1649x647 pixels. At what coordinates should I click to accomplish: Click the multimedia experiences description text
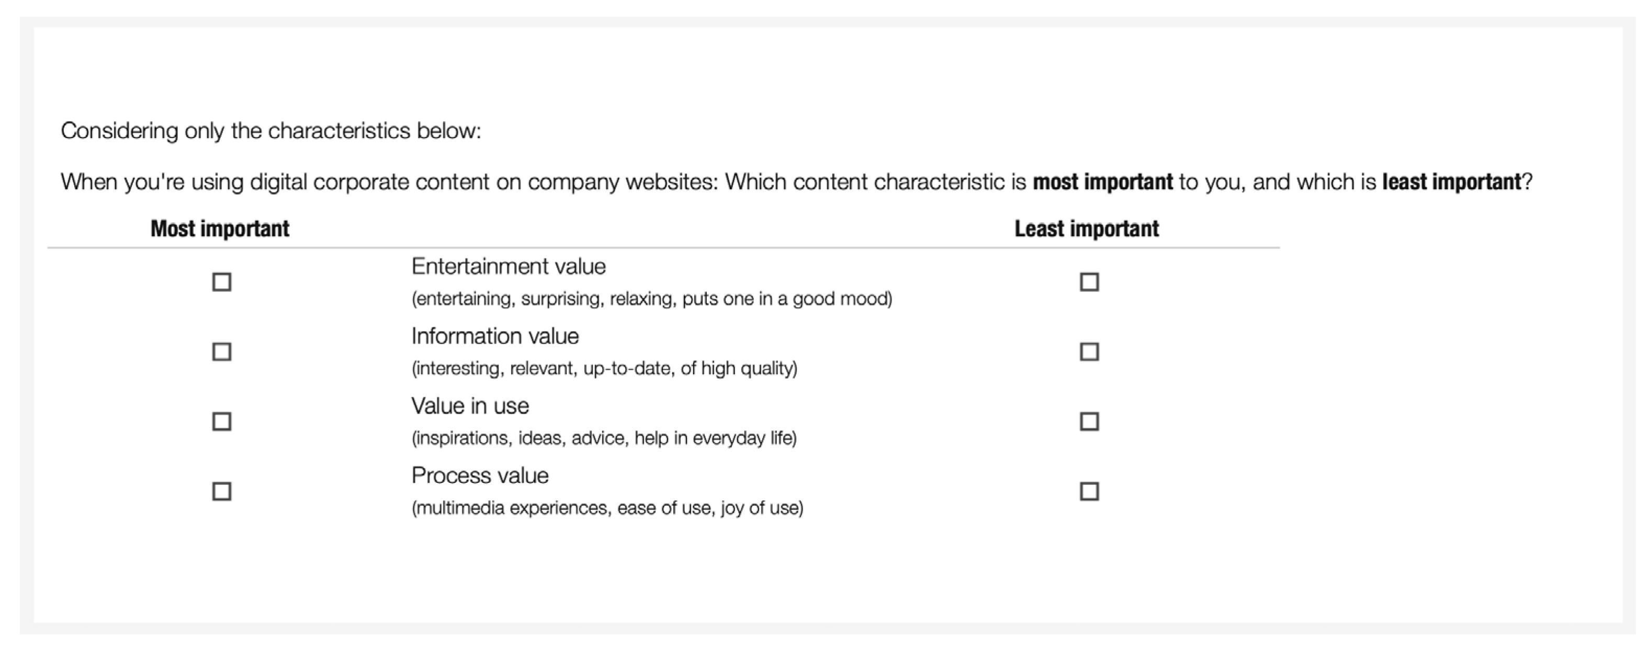coord(607,508)
